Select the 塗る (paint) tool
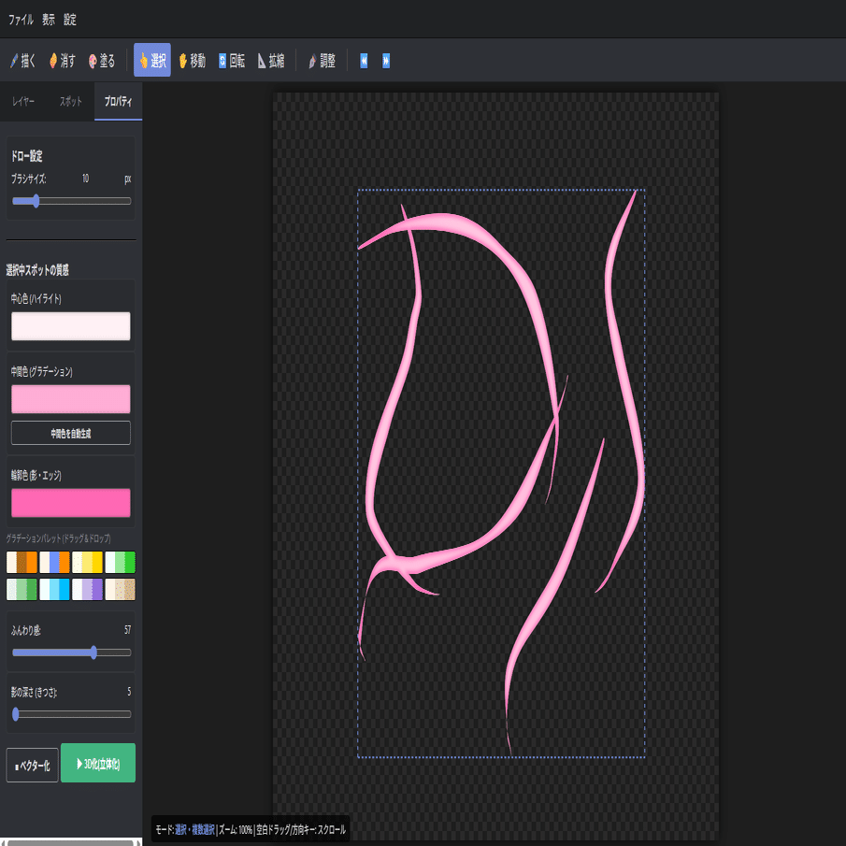Image resolution: width=846 pixels, height=846 pixels. click(x=102, y=61)
